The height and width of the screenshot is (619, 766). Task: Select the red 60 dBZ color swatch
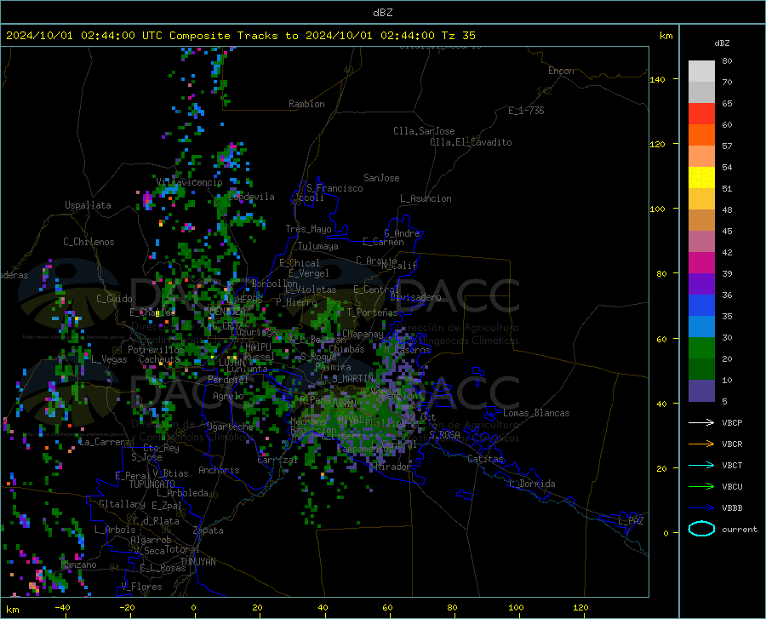tap(701, 114)
